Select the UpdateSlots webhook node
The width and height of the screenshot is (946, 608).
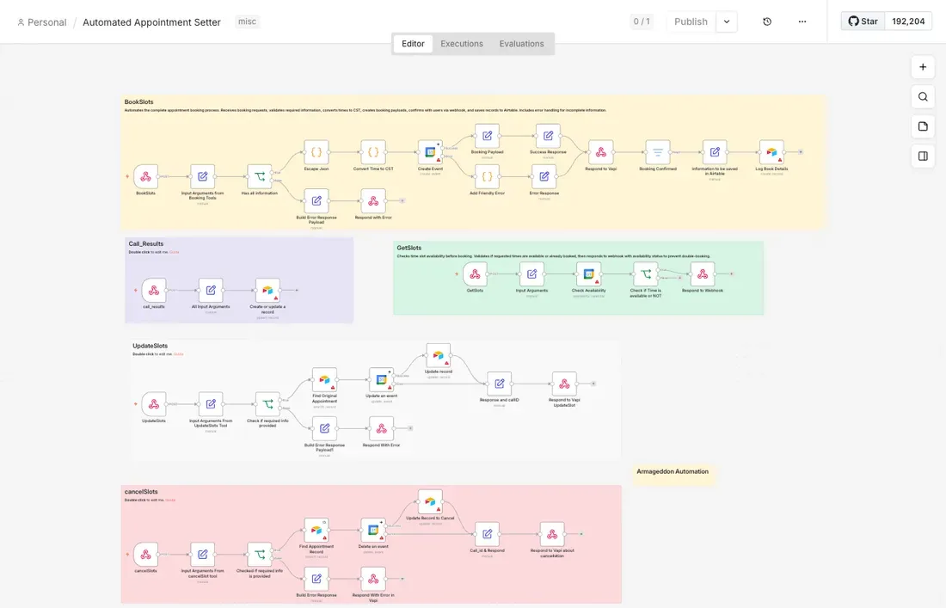[154, 404]
